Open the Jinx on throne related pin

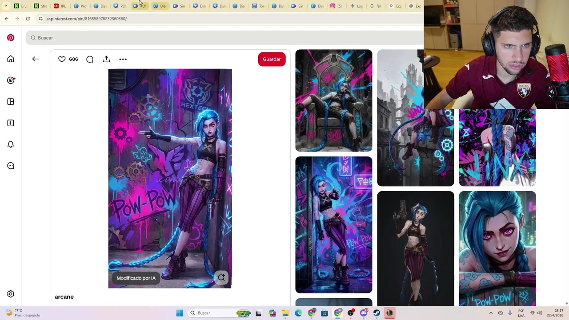[x=334, y=100]
